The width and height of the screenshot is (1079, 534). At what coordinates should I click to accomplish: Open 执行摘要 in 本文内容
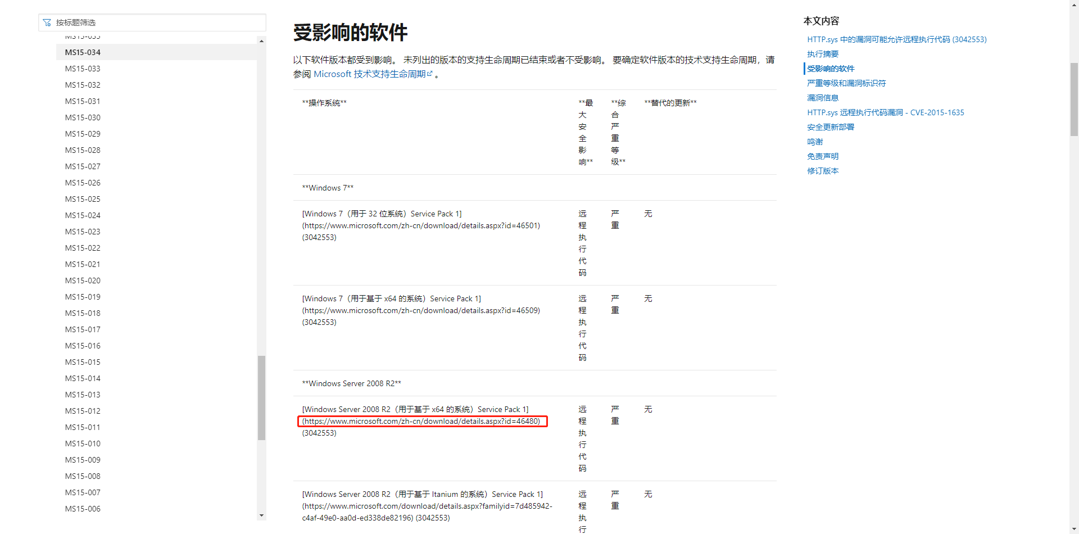pos(823,53)
